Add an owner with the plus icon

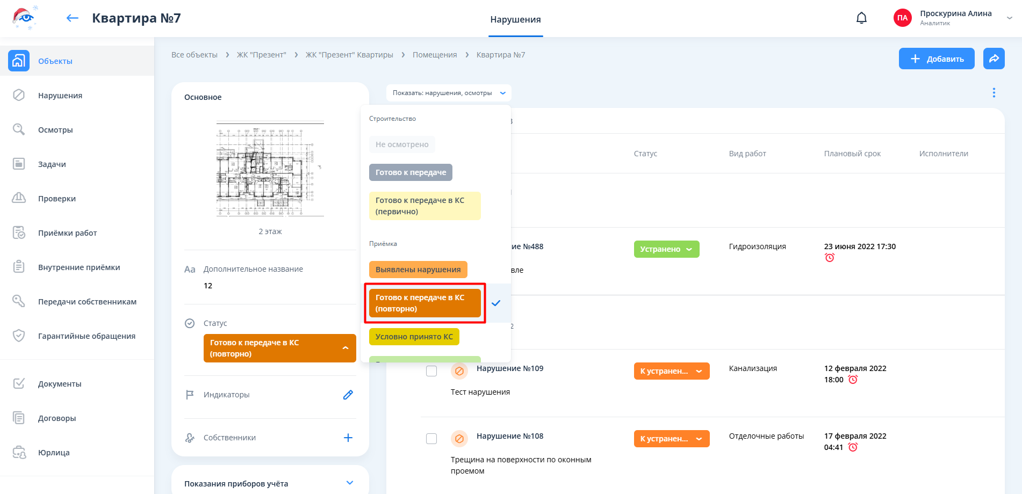click(x=348, y=438)
